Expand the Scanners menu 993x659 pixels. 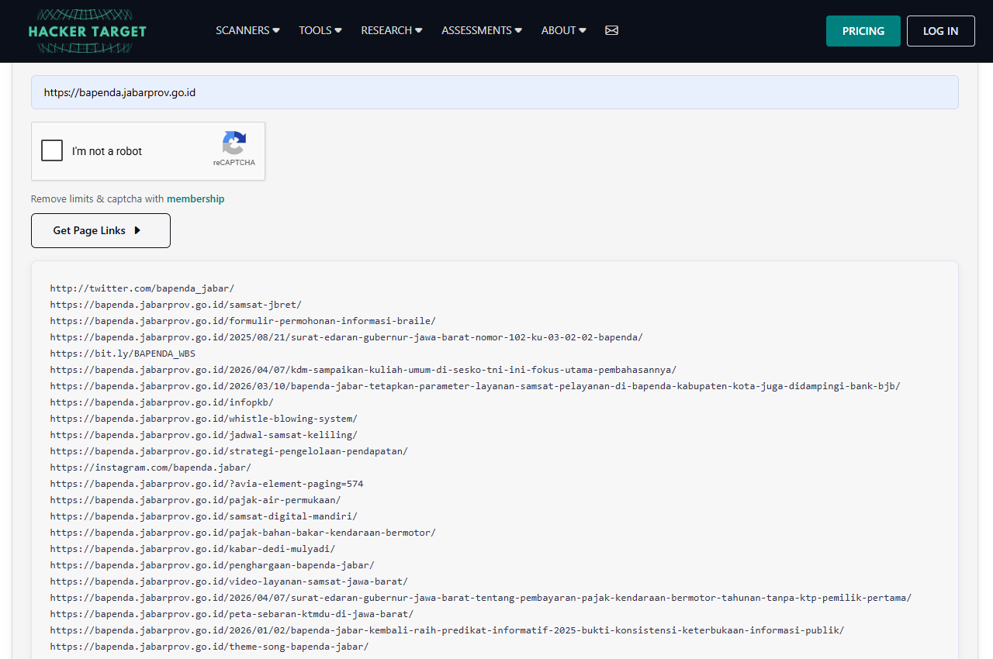[x=247, y=30]
